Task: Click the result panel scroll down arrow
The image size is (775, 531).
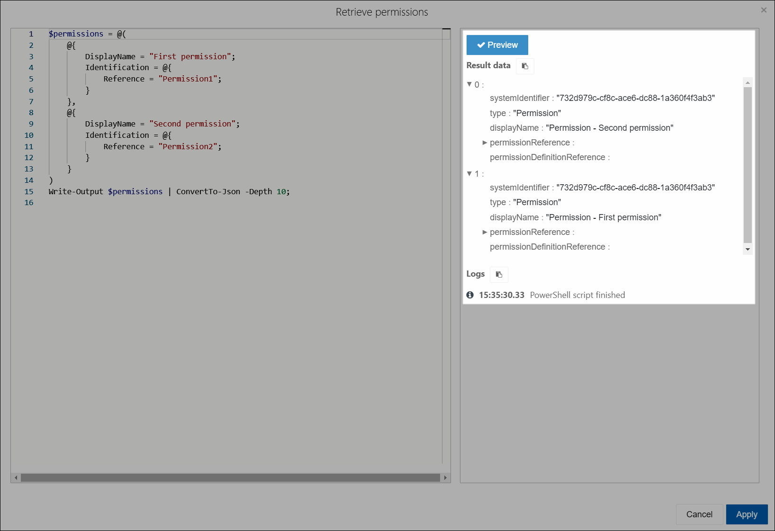Action: (748, 250)
